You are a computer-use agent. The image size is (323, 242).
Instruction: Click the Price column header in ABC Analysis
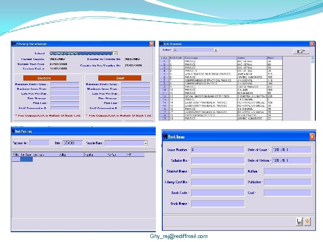[275, 58]
